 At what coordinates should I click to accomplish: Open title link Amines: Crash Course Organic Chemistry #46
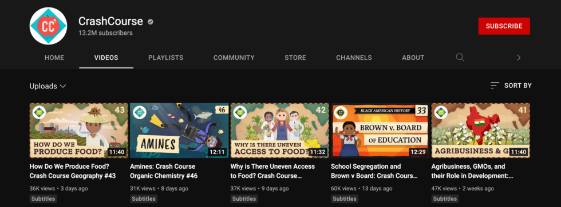(164, 171)
